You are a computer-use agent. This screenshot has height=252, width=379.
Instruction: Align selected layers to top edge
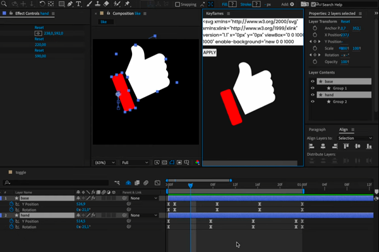346,146
